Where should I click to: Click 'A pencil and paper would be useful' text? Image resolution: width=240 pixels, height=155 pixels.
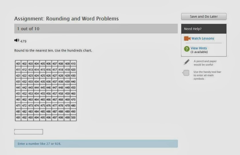click(x=205, y=63)
